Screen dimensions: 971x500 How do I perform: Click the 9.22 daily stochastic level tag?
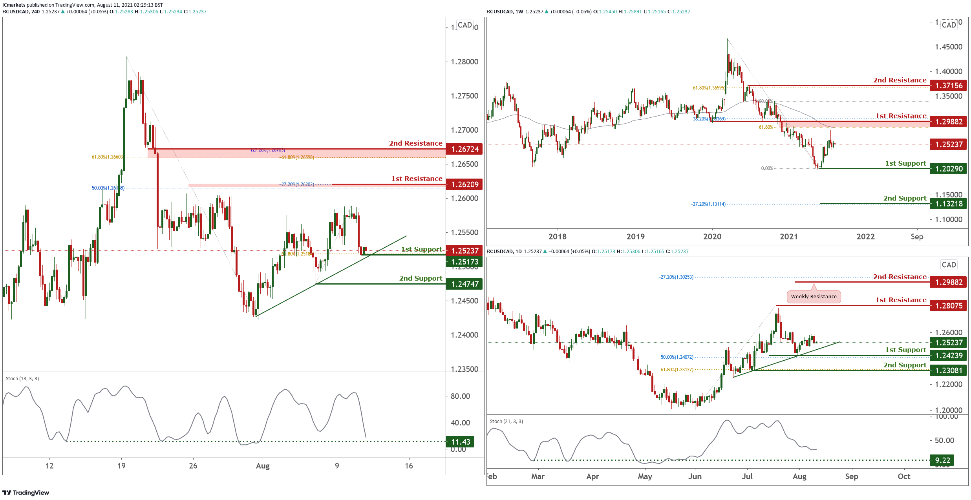pos(942,460)
